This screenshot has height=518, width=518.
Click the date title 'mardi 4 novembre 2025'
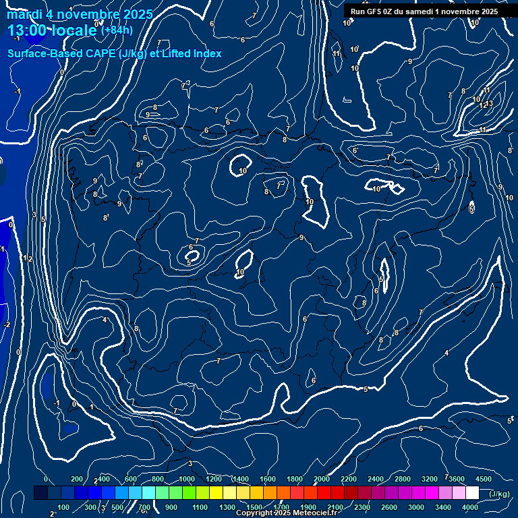80,14
